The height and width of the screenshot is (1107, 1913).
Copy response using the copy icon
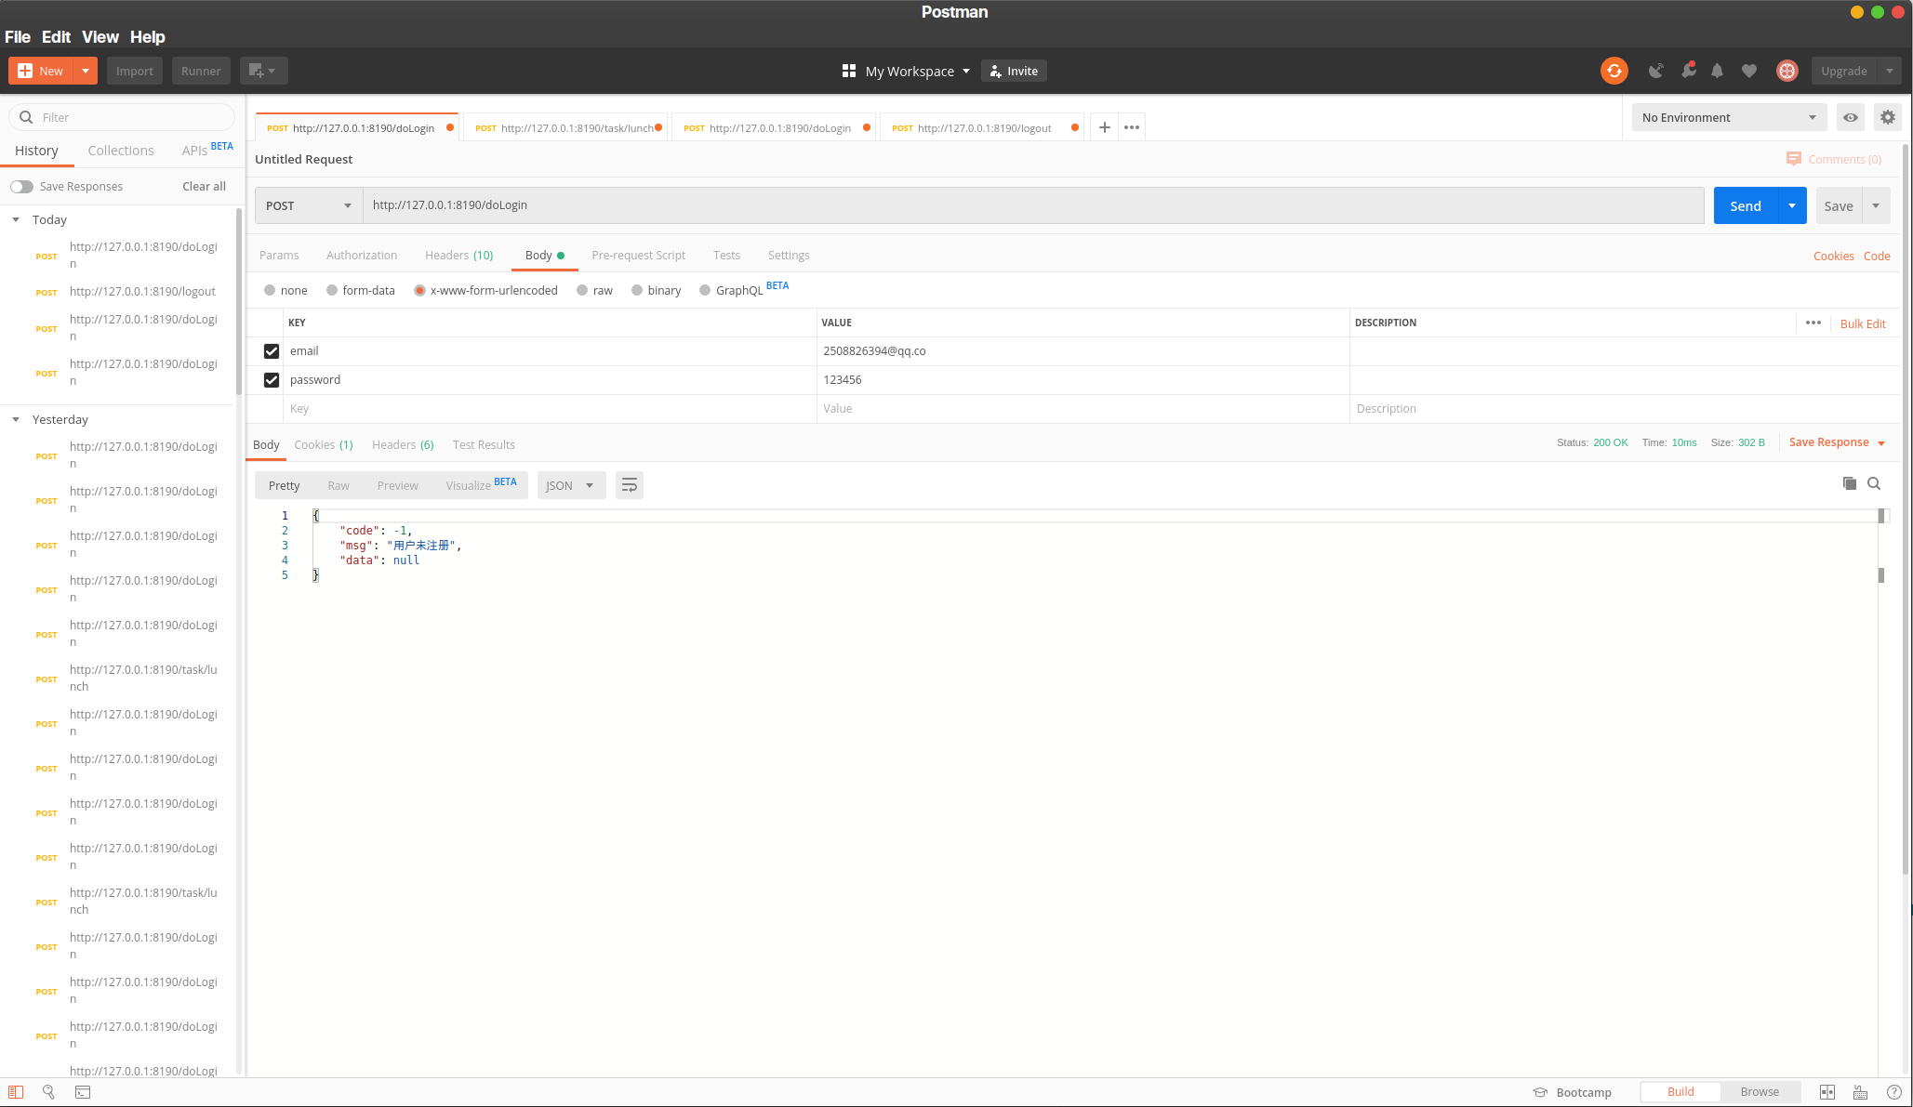1849,483
